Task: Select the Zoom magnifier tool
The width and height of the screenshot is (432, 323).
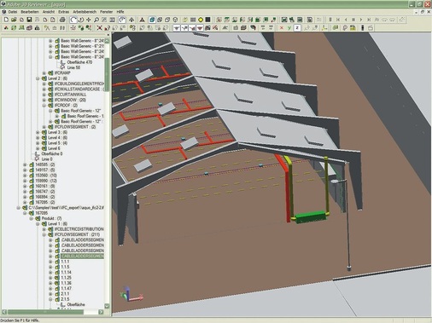Action: [96, 20]
